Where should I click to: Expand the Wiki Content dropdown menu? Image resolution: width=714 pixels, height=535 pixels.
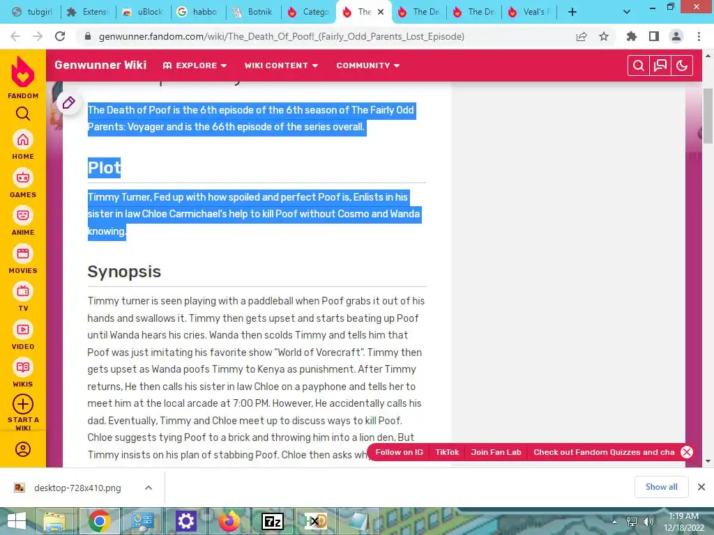click(x=281, y=65)
